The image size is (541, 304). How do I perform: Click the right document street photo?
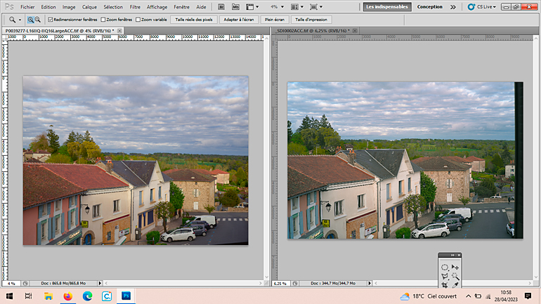click(405, 160)
